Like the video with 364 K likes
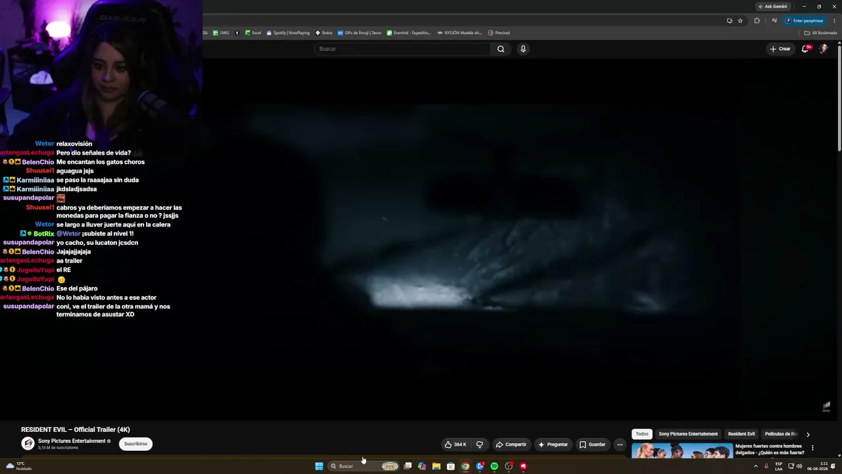The height and width of the screenshot is (474, 842). pos(455,444)
